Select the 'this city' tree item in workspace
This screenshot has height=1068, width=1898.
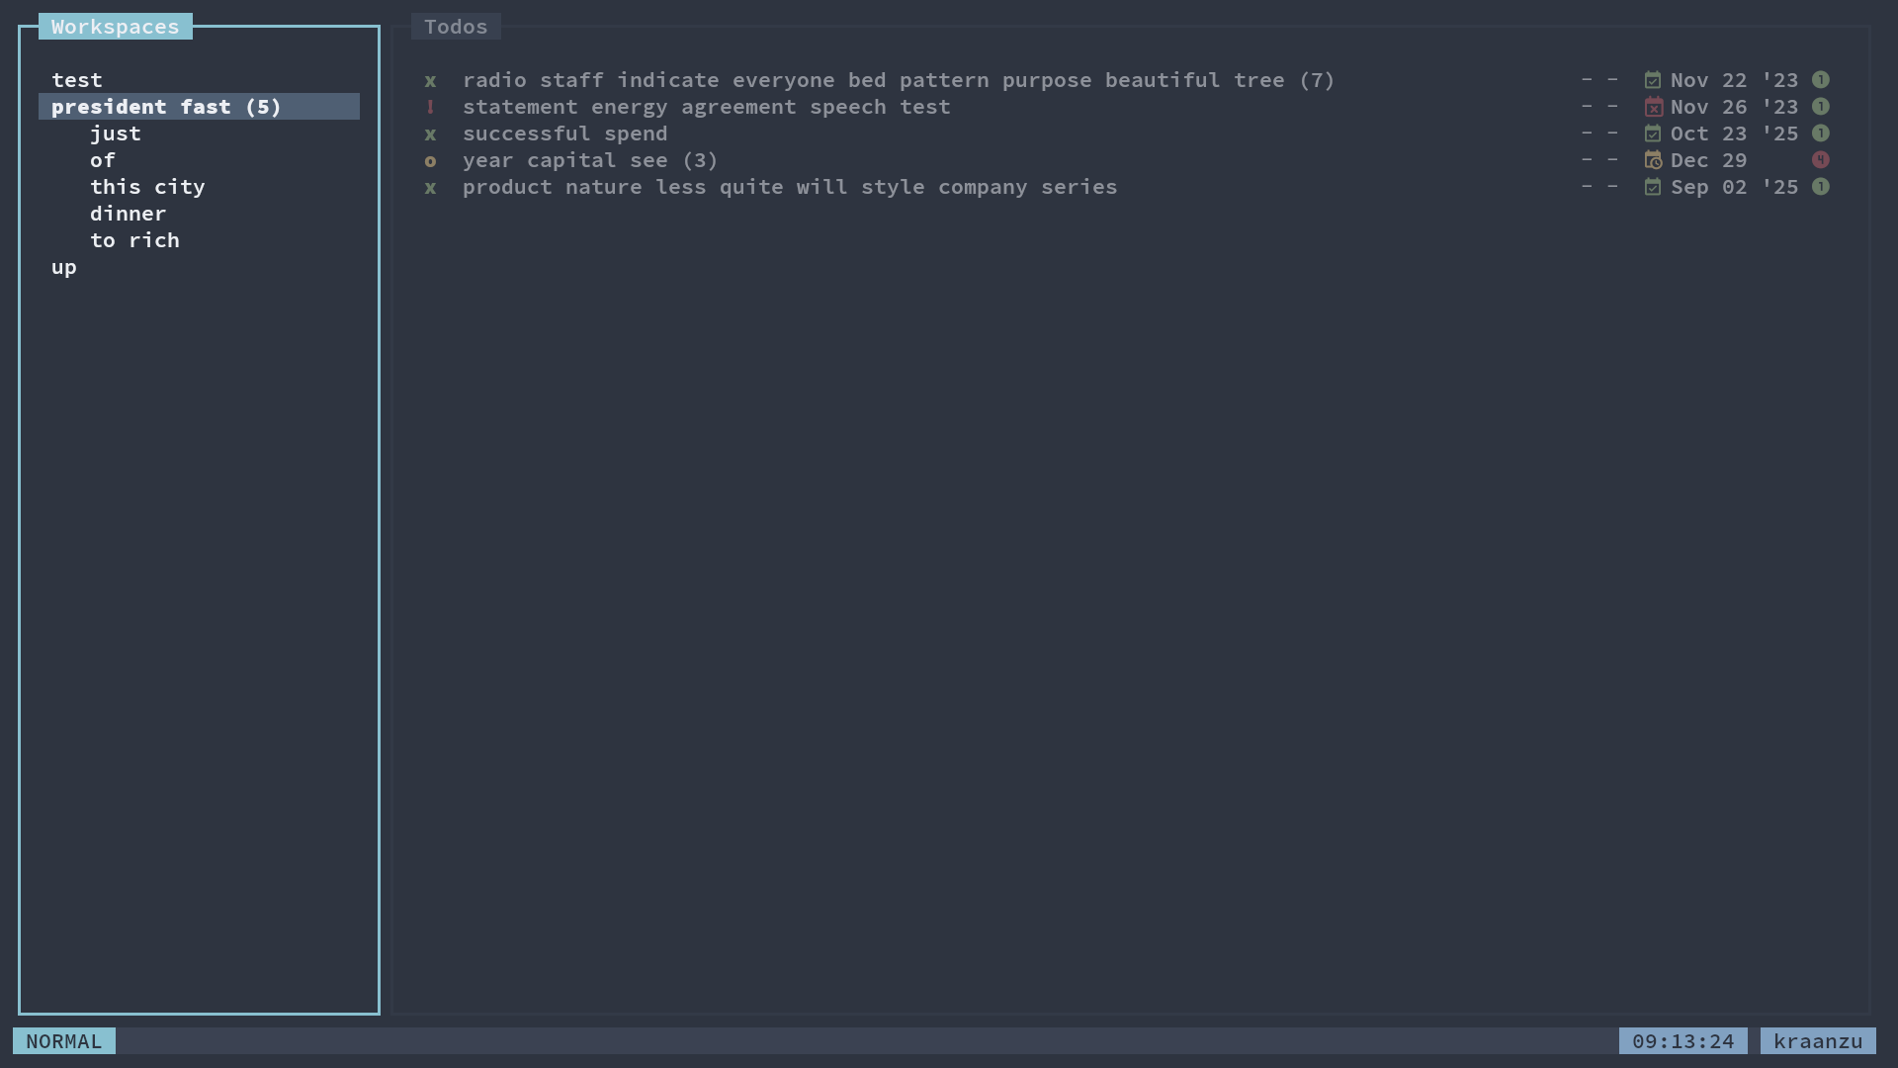point(147,185)
